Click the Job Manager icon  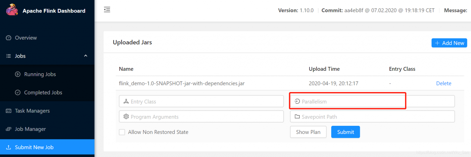(9, 129)
